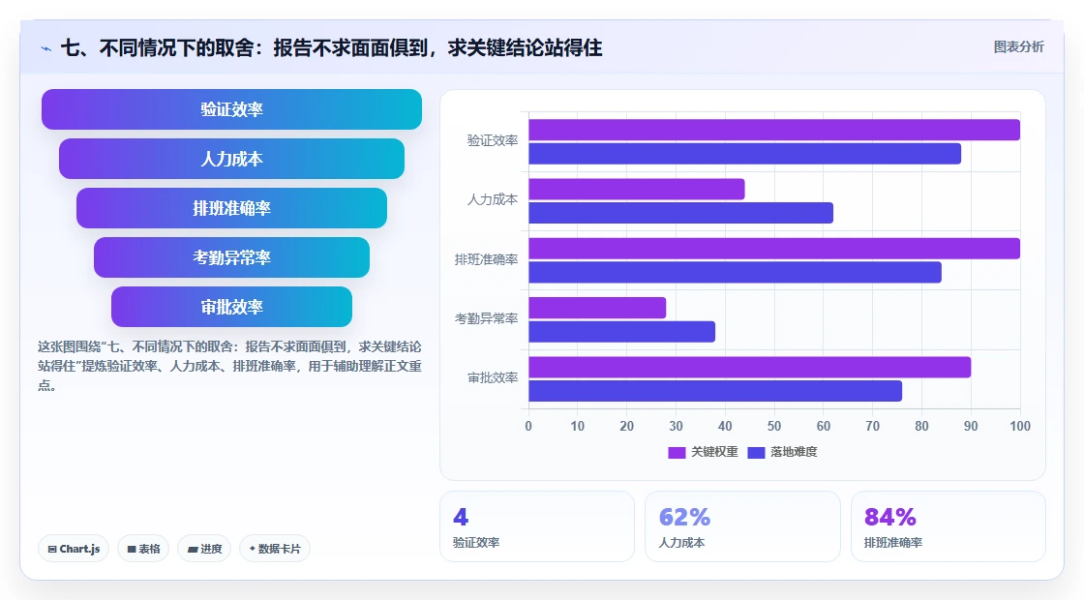Click 审批效率 关键权重 purple bar
Screen dimensions: 1084x600
[749, 367]
